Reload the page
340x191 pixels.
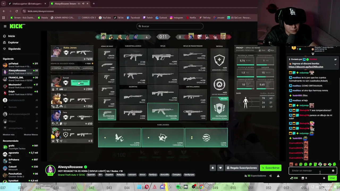(x=16, y=11)
